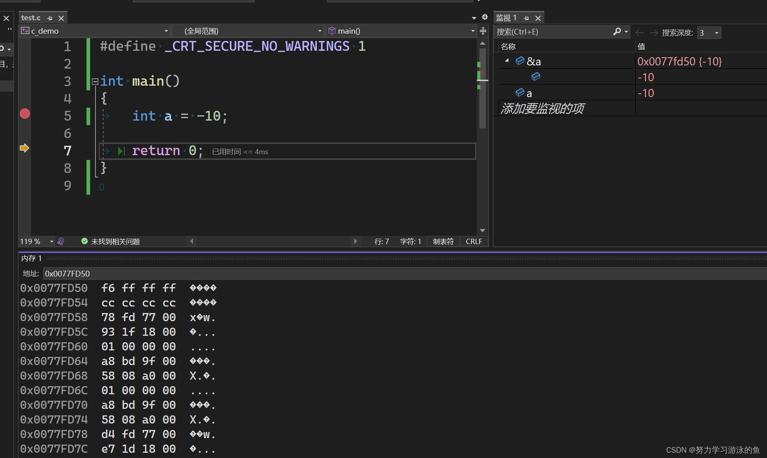Screen dimensions: 767x458
Task: Select the Watch 1 (监视 1) tab
Action: [506, 18]
